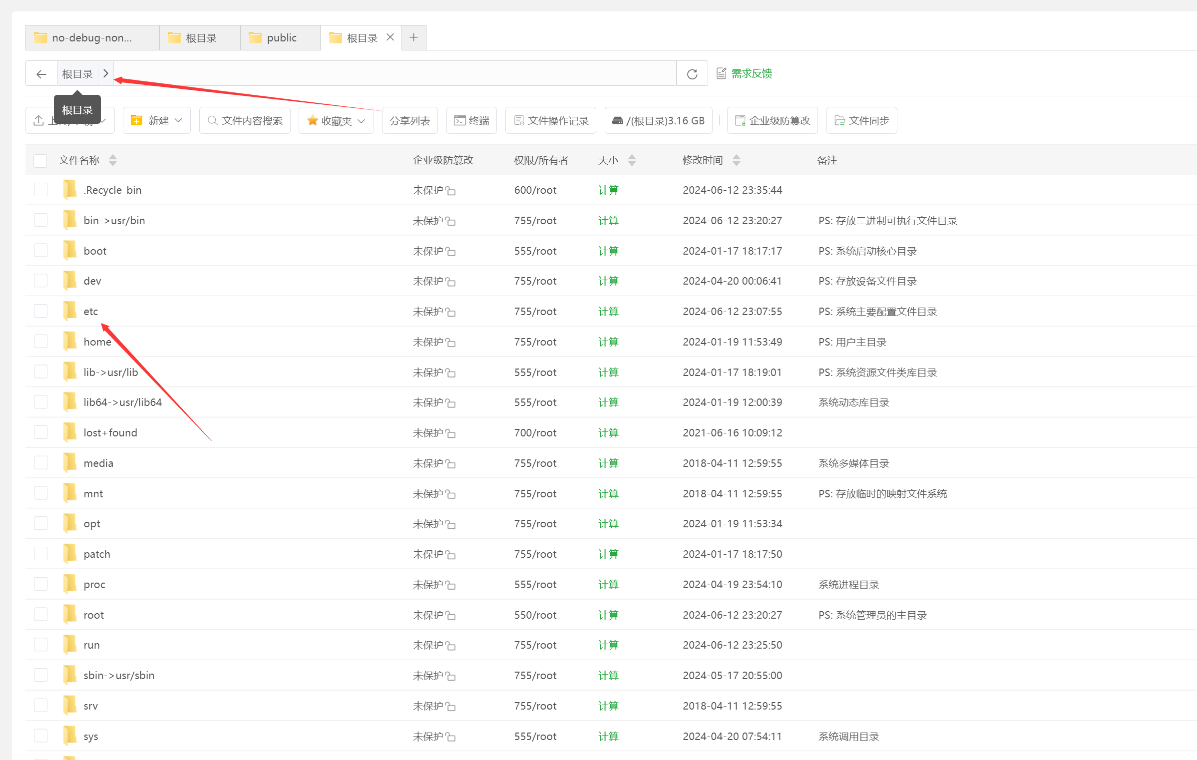Open the patch folder name
Viewport: 1197px width, 760px height.
coord(97,554)
